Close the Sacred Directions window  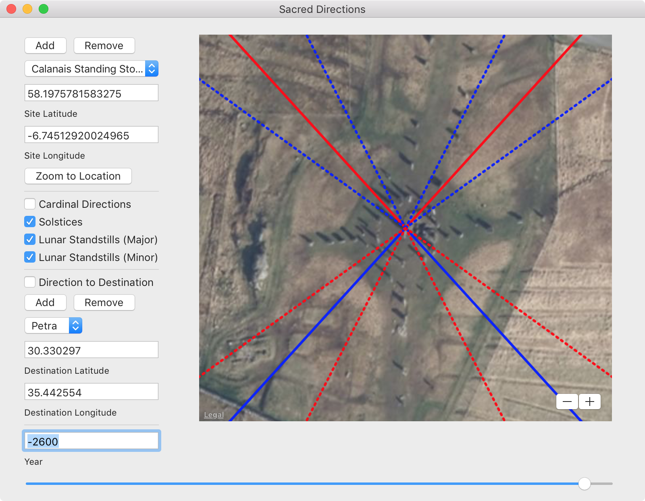[x=11, y=9]
